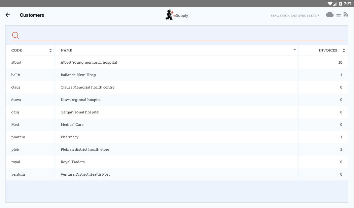Image resolution: width=354 pixels, height=208 pixels.
Task: Click the NAME column header
Action: pos(177,50)
